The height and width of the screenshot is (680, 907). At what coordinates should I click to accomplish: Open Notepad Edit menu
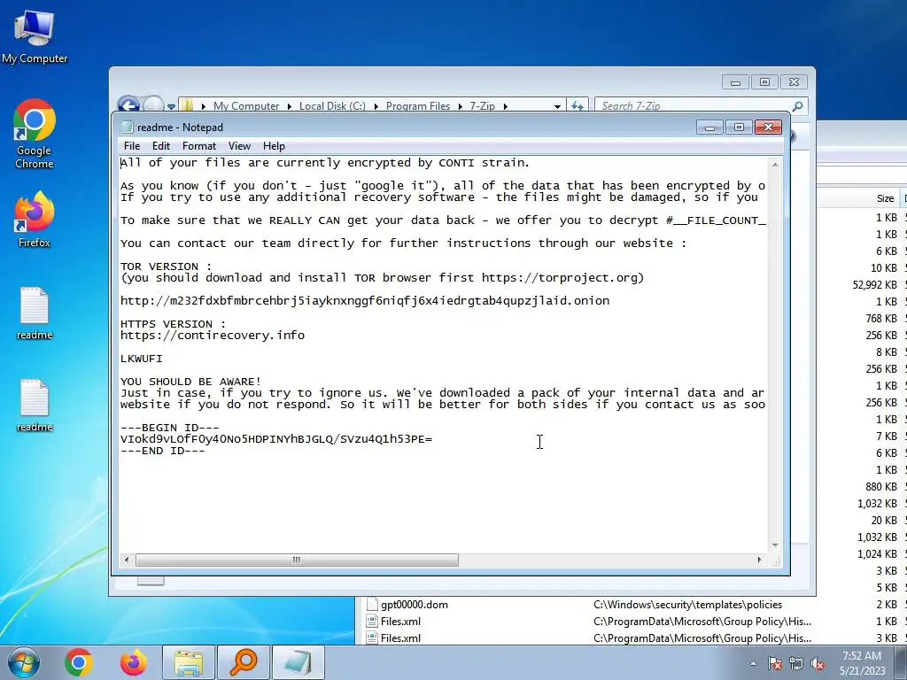(161, 146)
